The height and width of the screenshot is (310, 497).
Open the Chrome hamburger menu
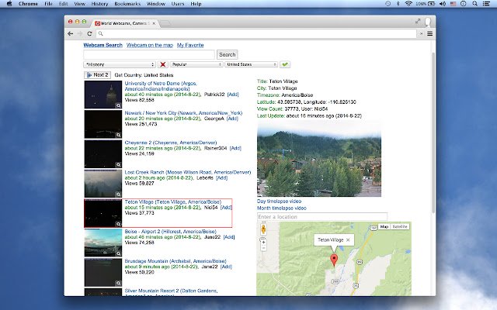429,33
